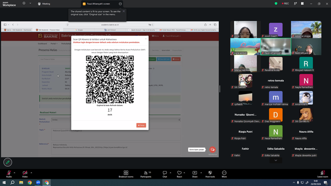This screenshot has width=331, height=186.
Task: Select Anisa Khans penguin avatar tile
Action: [306, 98]
